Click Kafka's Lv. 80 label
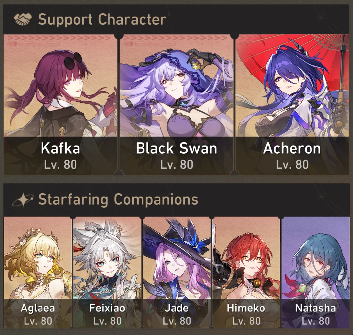The image size is (353, 335). (x=60, y=165)
